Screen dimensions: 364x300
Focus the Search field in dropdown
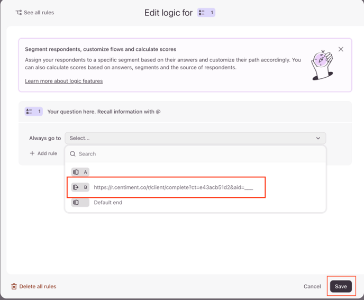[x=195, y=154]
